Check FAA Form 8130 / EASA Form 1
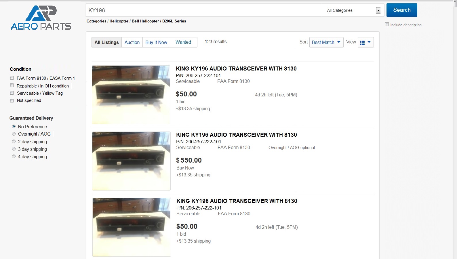Viewport: 457px width, 259px height. point(12,78)
